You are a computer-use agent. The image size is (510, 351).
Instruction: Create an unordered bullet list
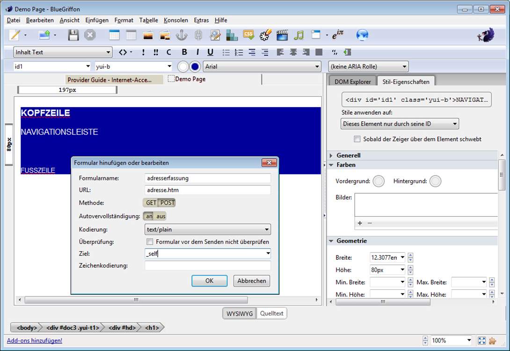226,52
